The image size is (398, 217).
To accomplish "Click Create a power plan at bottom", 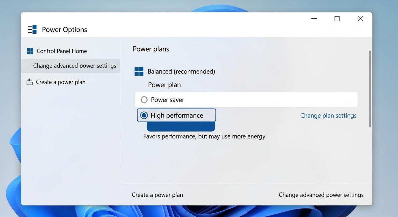I will point(157,195).
